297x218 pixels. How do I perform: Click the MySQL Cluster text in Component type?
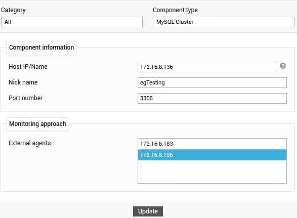click(x=175, y=22)
